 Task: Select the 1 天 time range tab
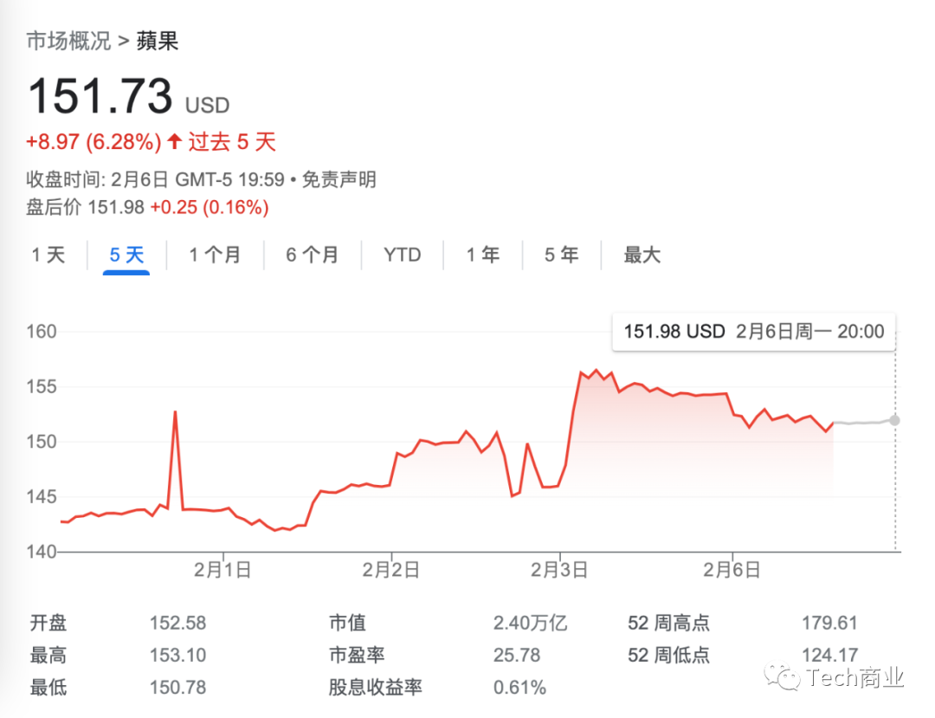(x=48, y=256)
